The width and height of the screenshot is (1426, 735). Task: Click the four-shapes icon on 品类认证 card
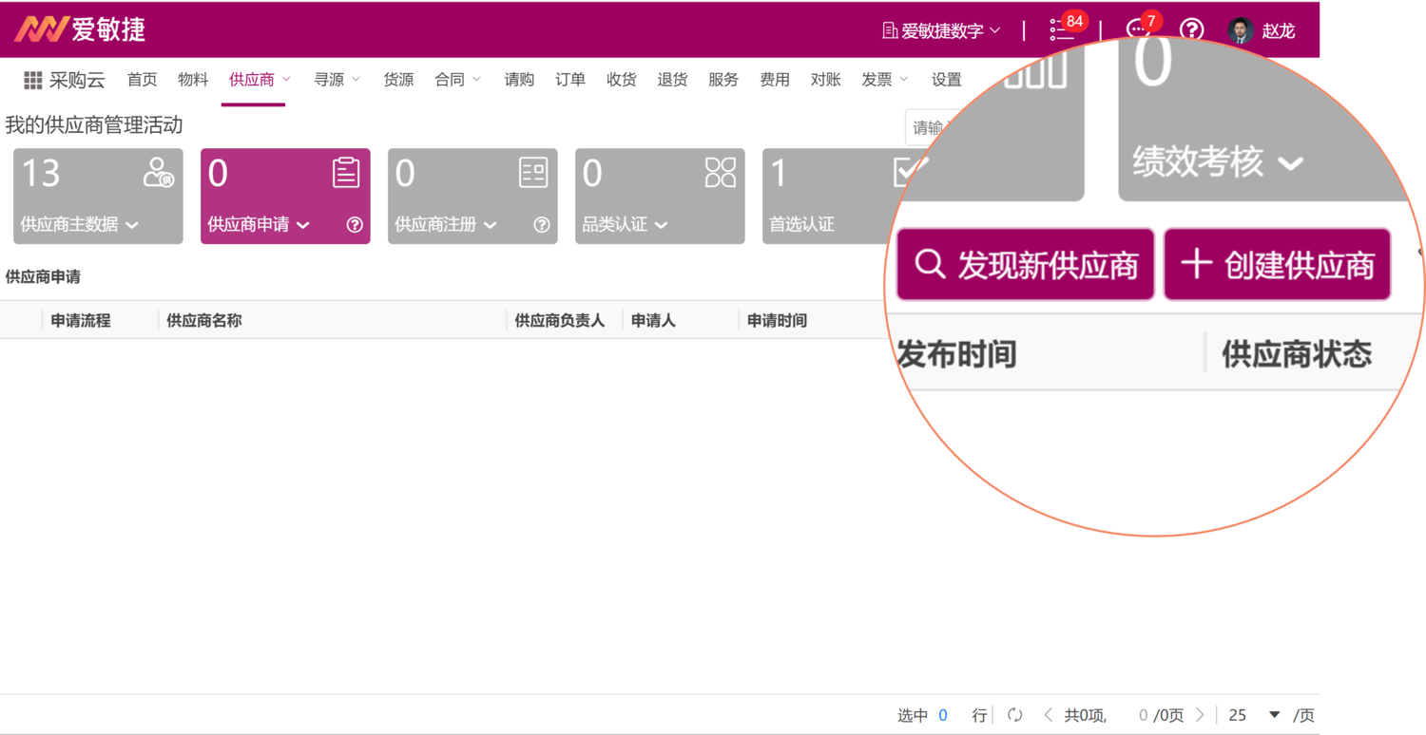pyautogui.click(x=721, y=172)
